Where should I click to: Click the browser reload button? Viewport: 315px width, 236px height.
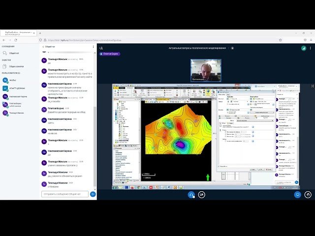click(17, 40)
